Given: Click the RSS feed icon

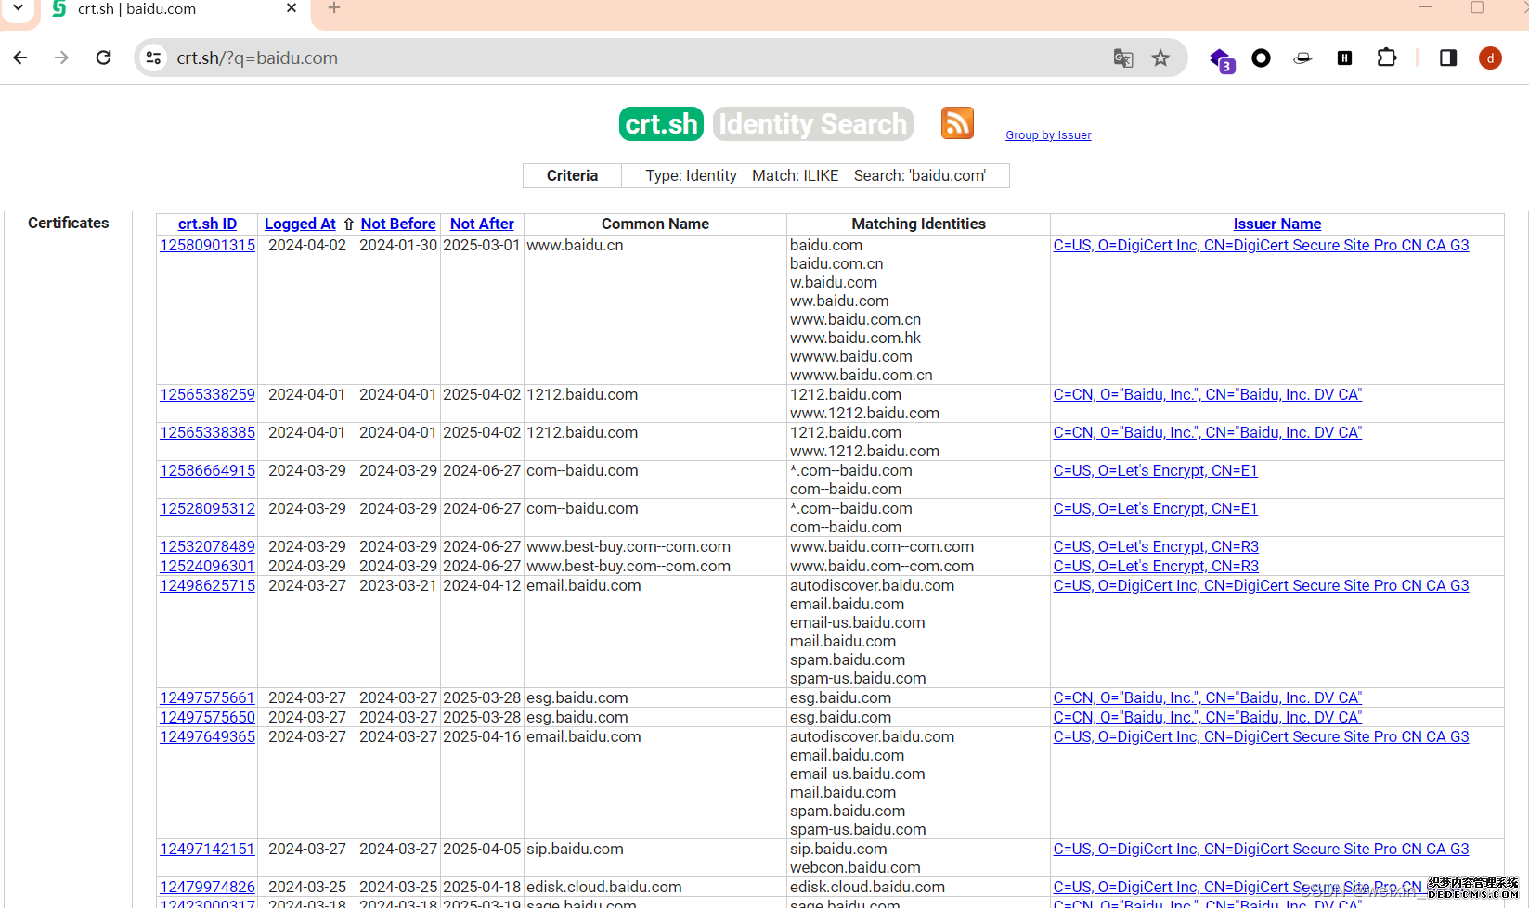Looking at the screenshot, I should [957, 123].
